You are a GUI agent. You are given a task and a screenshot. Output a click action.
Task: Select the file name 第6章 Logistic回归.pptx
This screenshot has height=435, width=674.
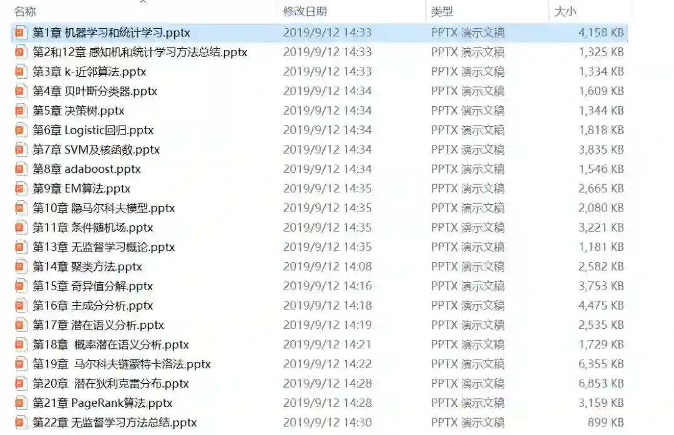point(93,130)
